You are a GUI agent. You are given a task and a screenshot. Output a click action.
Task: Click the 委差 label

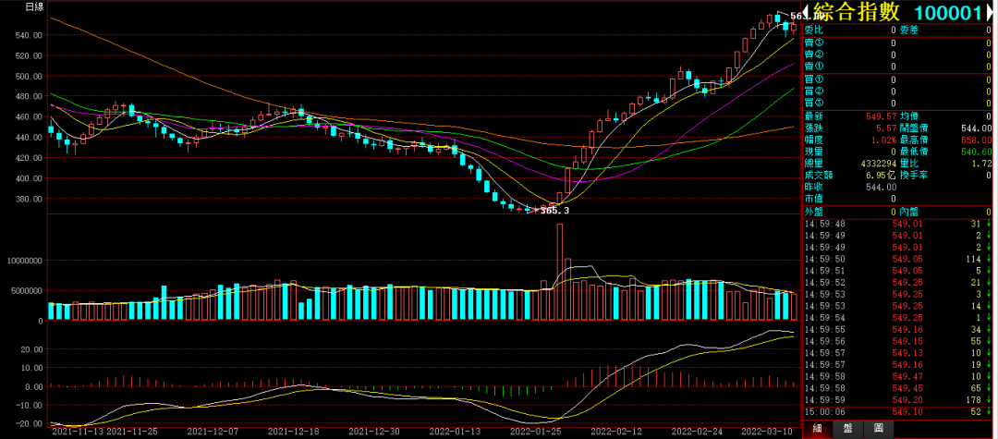pyautogui.click(x=909, y=30)
